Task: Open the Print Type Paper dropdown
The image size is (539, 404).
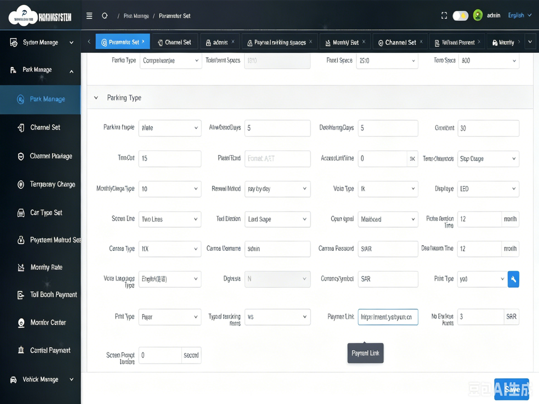Action: point(170,317)
